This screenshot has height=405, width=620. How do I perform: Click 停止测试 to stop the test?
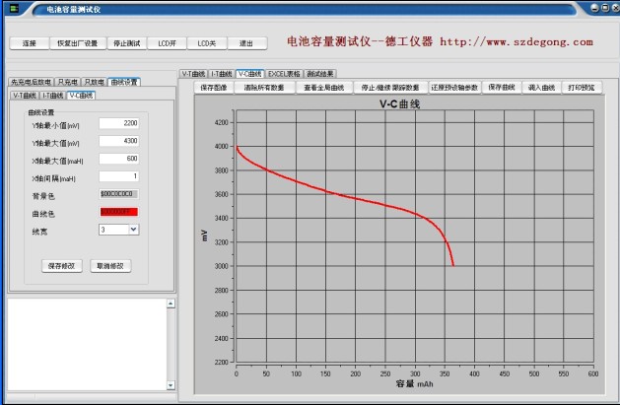(x=127, y=43)
